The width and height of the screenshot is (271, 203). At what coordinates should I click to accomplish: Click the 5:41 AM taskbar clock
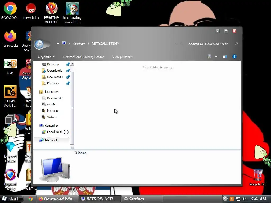(259, 199)
